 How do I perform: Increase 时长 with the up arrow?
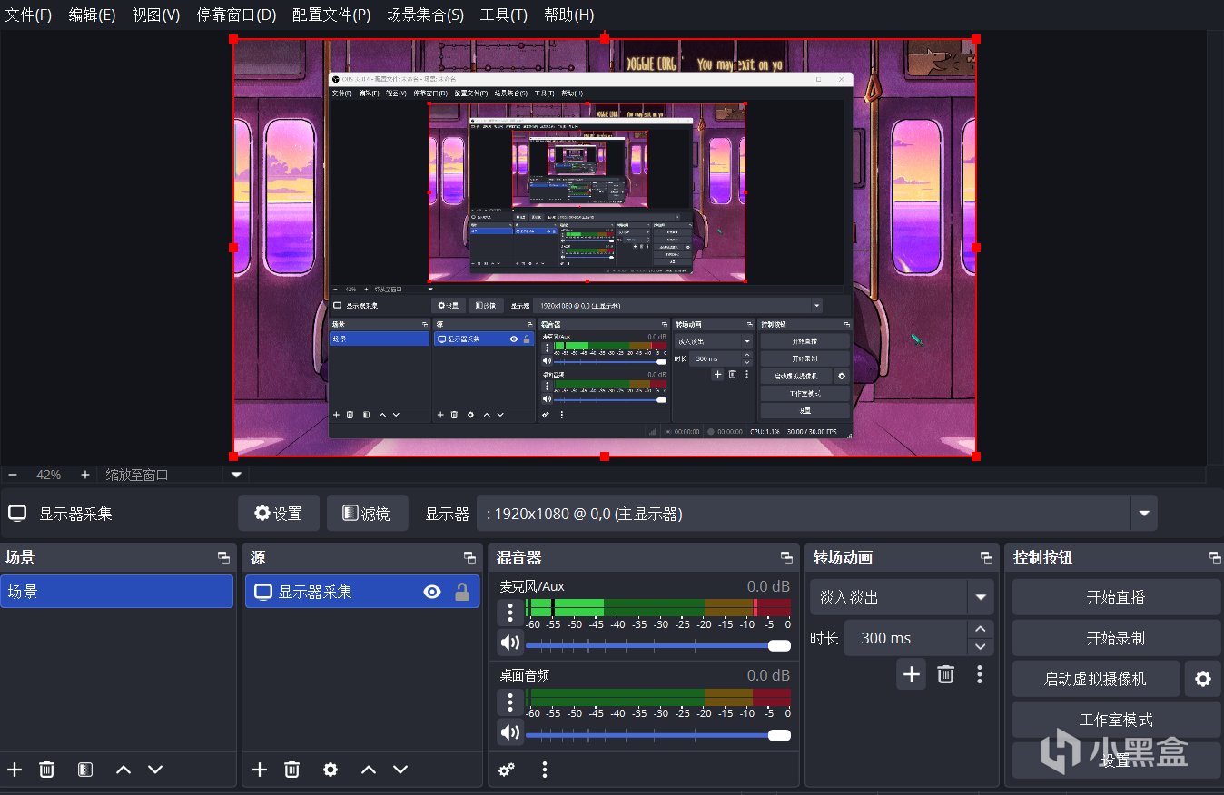pos(980,629)
